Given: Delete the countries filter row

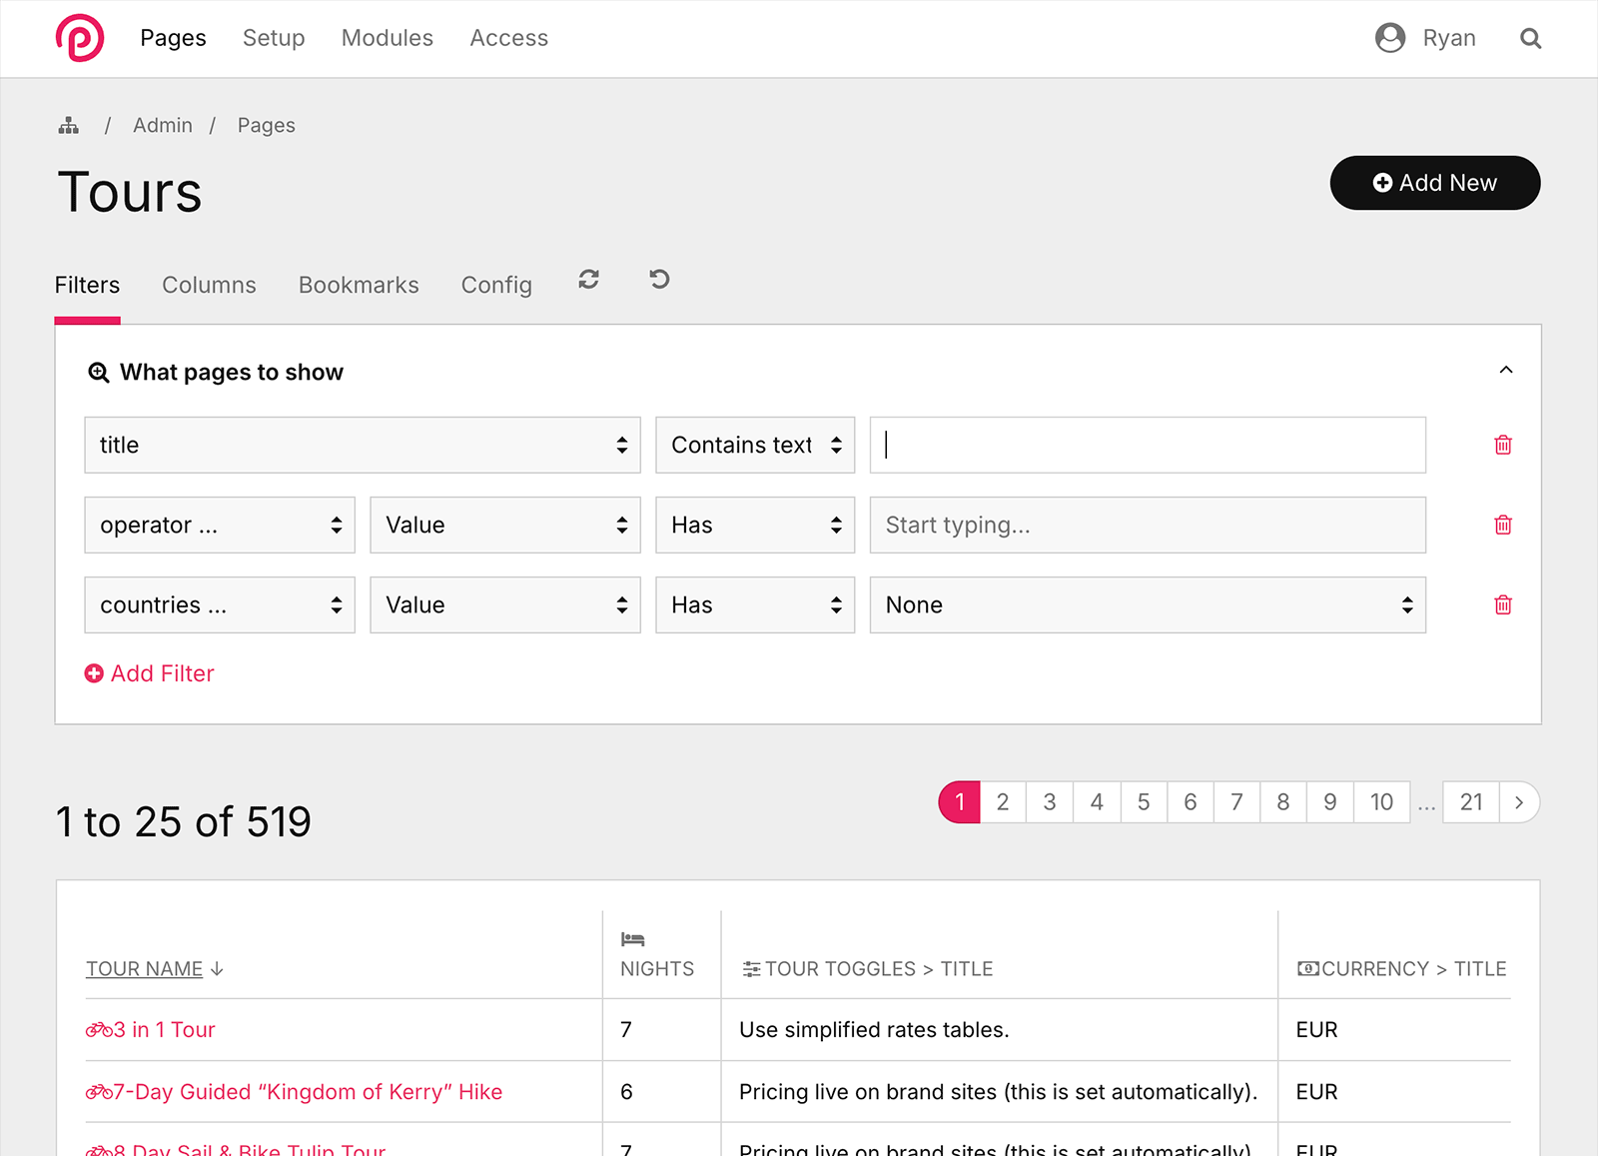Looking at the screenshot, I should click(1502, 604).
